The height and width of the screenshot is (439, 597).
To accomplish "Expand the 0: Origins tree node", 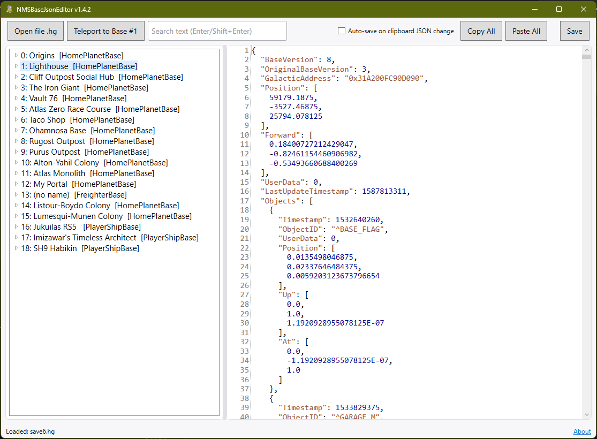I will [16, 55].
